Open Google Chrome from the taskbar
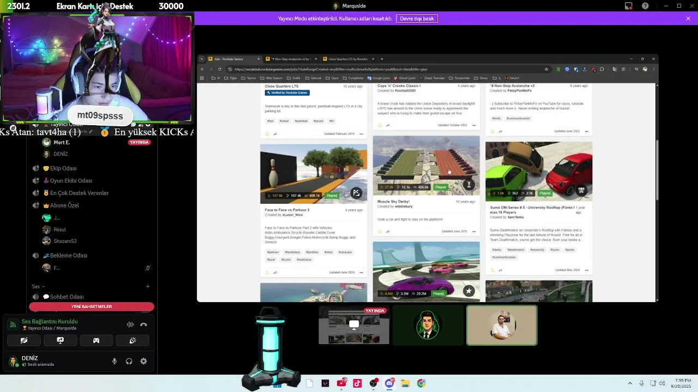Viewport: 698px width, 392px height. tap(421, 383)
